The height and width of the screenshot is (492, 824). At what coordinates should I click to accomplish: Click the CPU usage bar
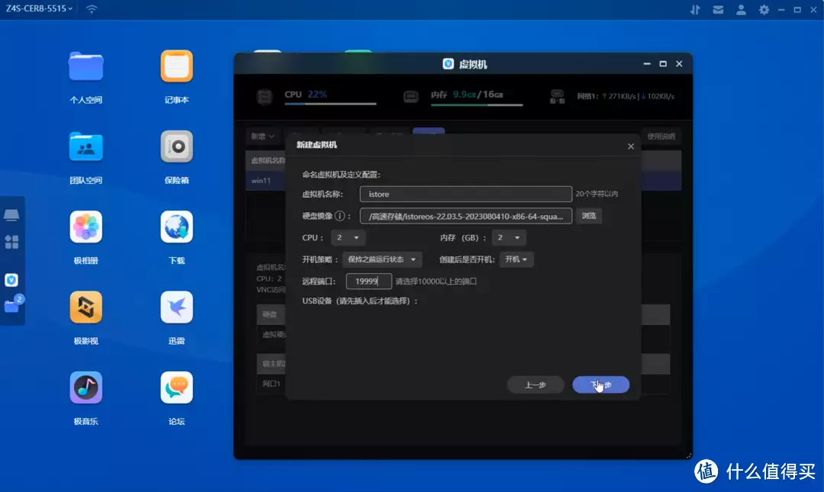(x=330, y=104)
